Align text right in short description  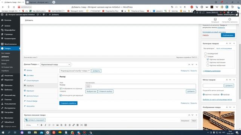coord(69,125)
